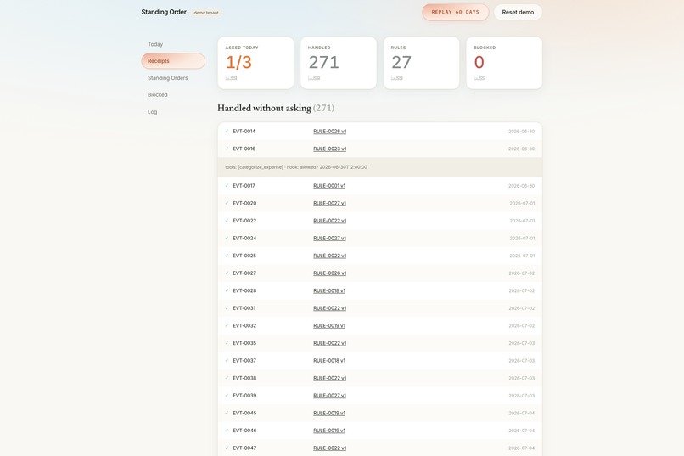Screen dimensions: 684x456
Task: Click the categorize_expense tools detail line
Action: pyautogui.click(x=296, y=167)
